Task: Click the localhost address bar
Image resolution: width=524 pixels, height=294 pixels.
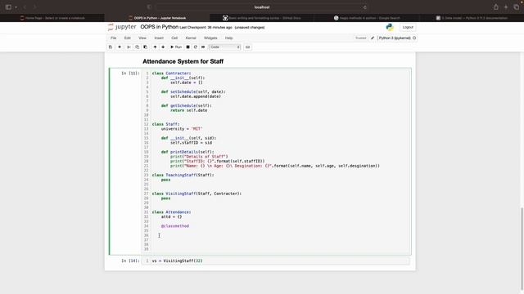Action: click(x=262, y=7)
